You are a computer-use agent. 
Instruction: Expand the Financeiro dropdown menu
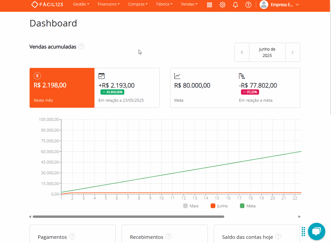point(109,4)
